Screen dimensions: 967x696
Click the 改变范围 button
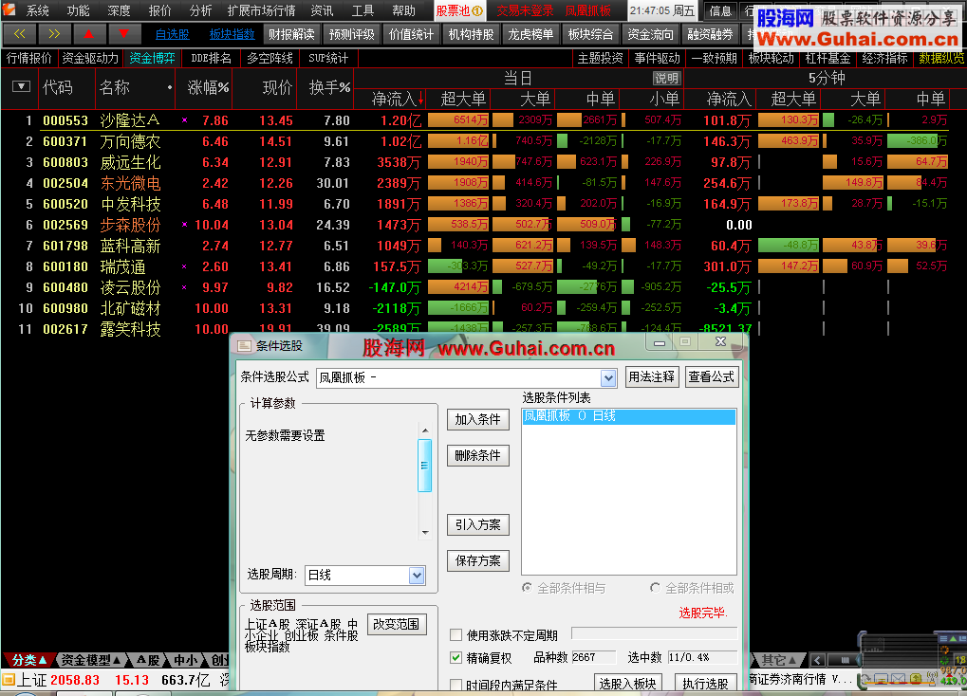[396, 625]
